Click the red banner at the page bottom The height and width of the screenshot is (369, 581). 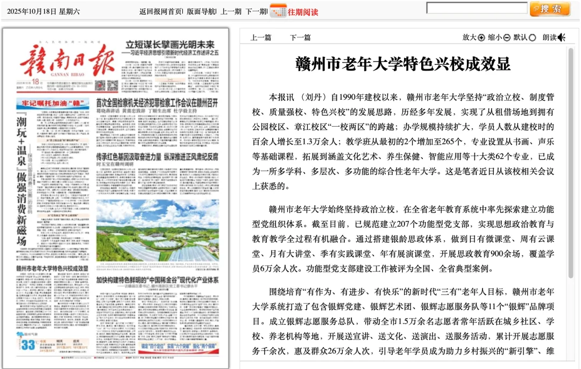coord(179,347)
